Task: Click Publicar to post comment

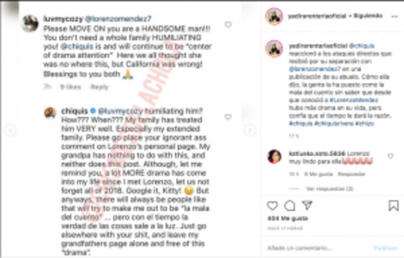Action: [x=386, y=248]
